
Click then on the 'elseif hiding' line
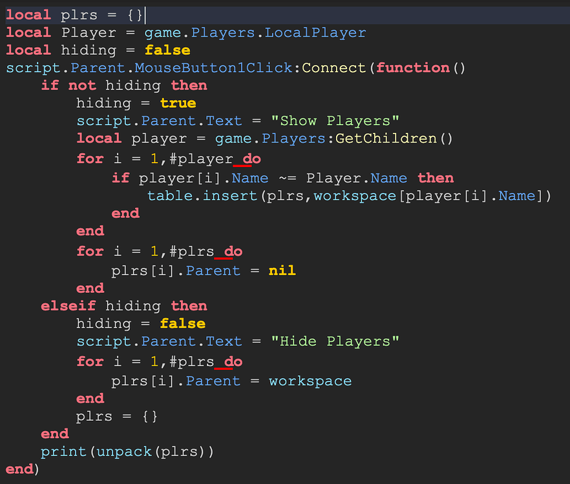point(189,306)
